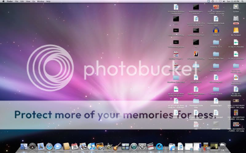Open the Time Machine menu bar icon

tap(212, 2)
